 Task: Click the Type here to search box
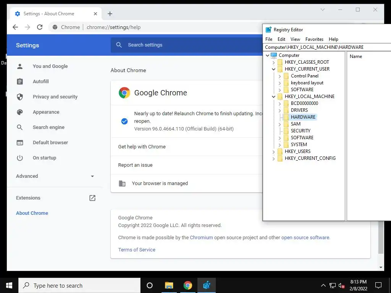[x=79, y=285]
